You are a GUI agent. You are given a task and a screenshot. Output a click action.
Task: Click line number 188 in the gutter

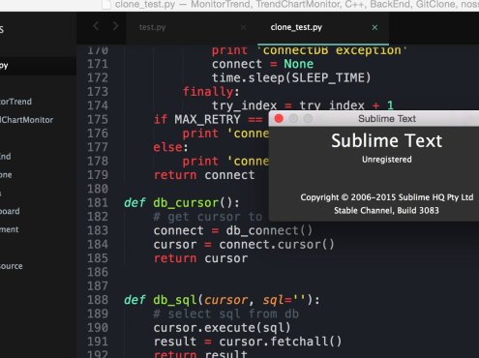[x=98, y=300]
